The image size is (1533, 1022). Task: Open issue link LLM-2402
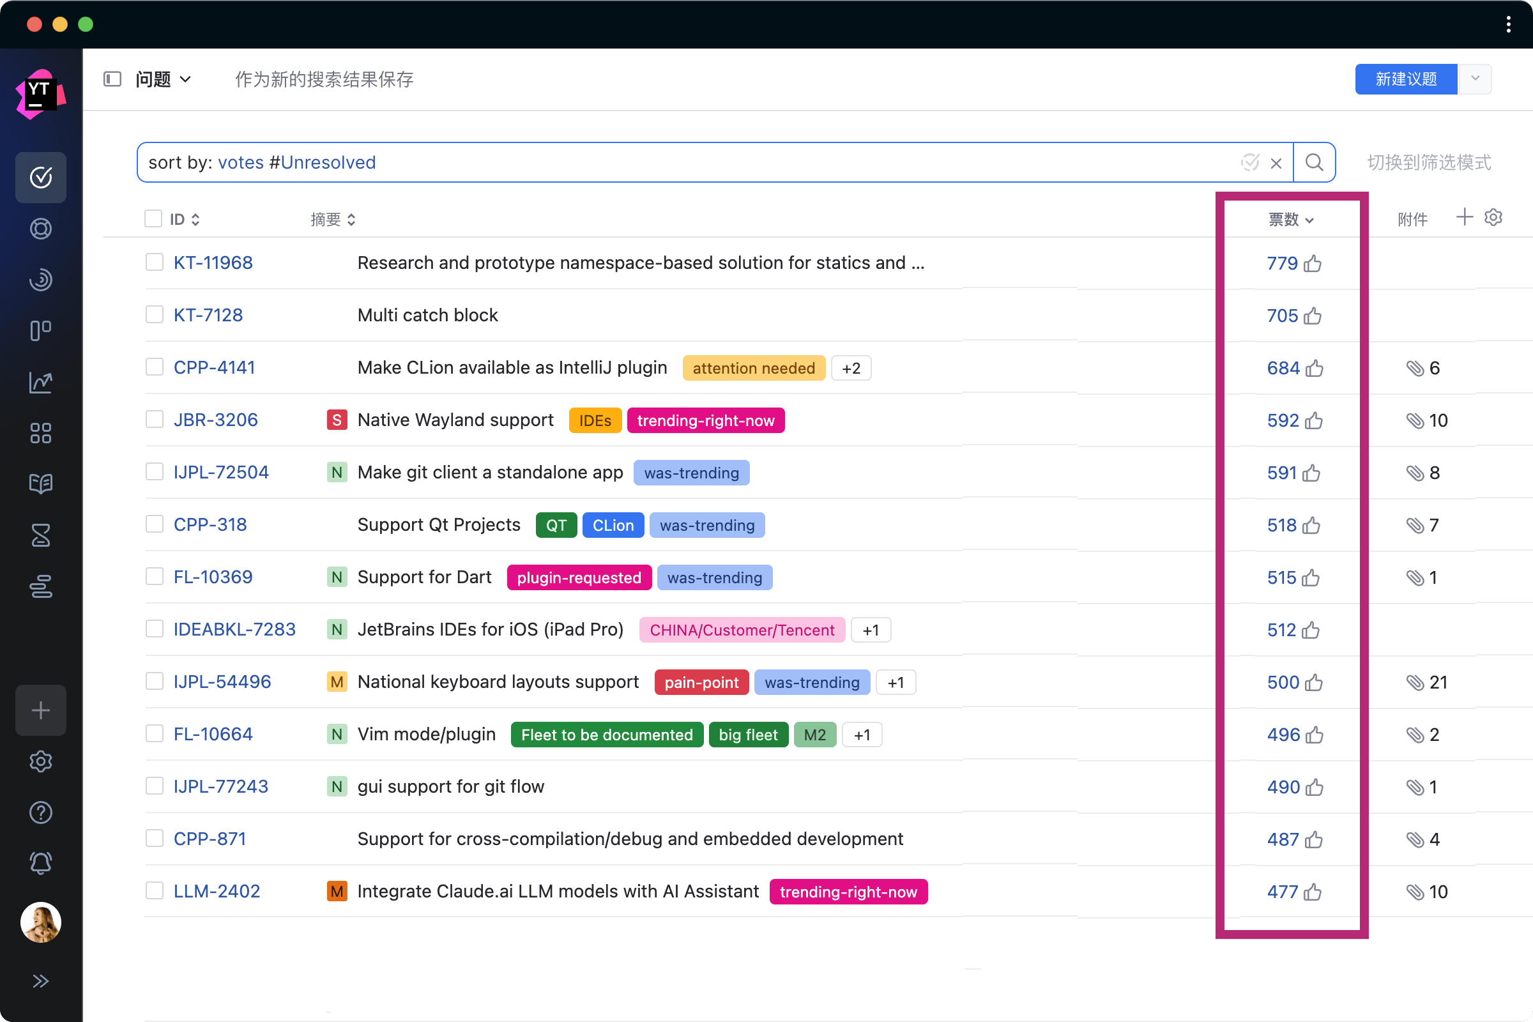(217, 891)
